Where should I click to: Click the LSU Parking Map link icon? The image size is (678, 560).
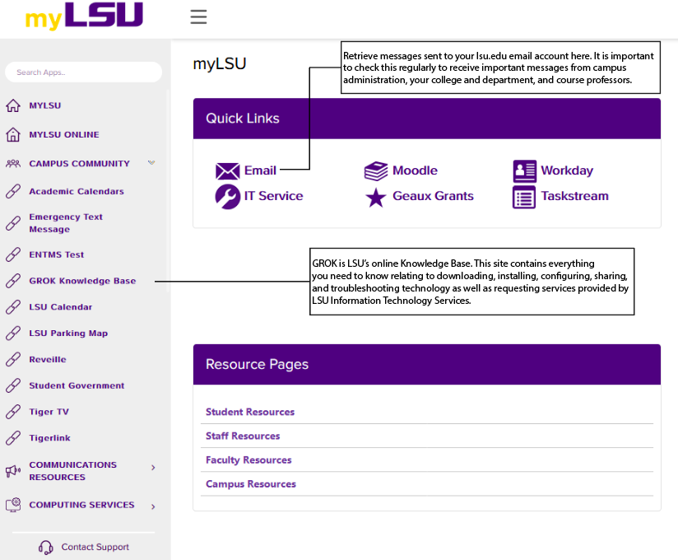coord(13,334)
